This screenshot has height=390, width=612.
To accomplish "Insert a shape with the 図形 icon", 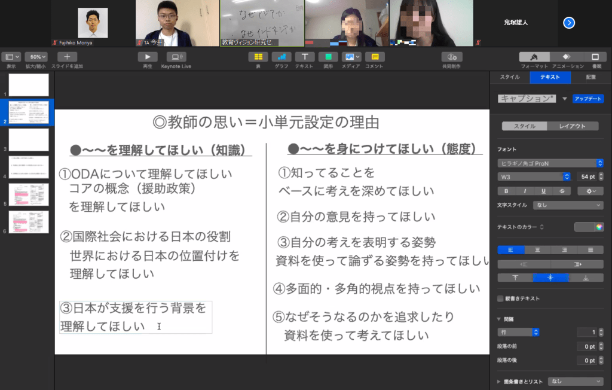I will click(x=328, y=57).
